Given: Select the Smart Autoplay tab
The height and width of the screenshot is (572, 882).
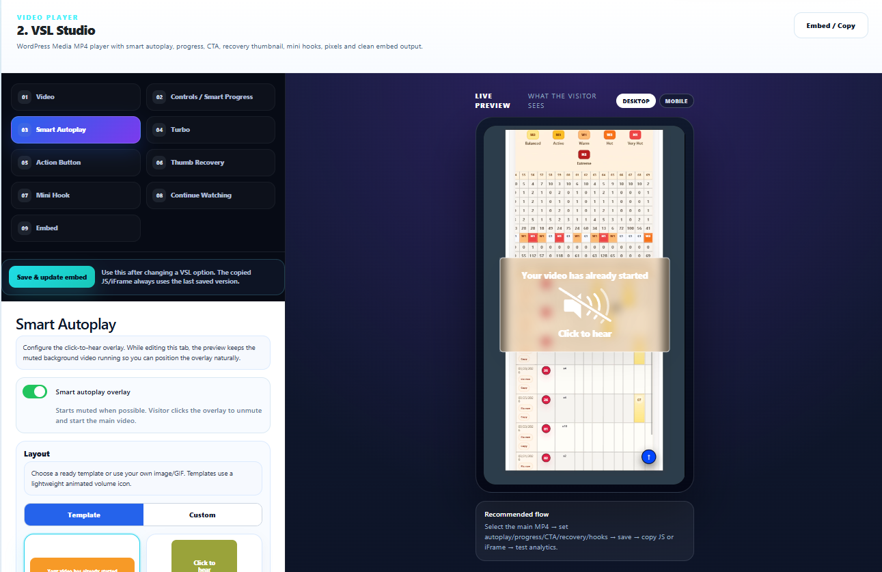Looking at the screenshot, I should 76,130.
